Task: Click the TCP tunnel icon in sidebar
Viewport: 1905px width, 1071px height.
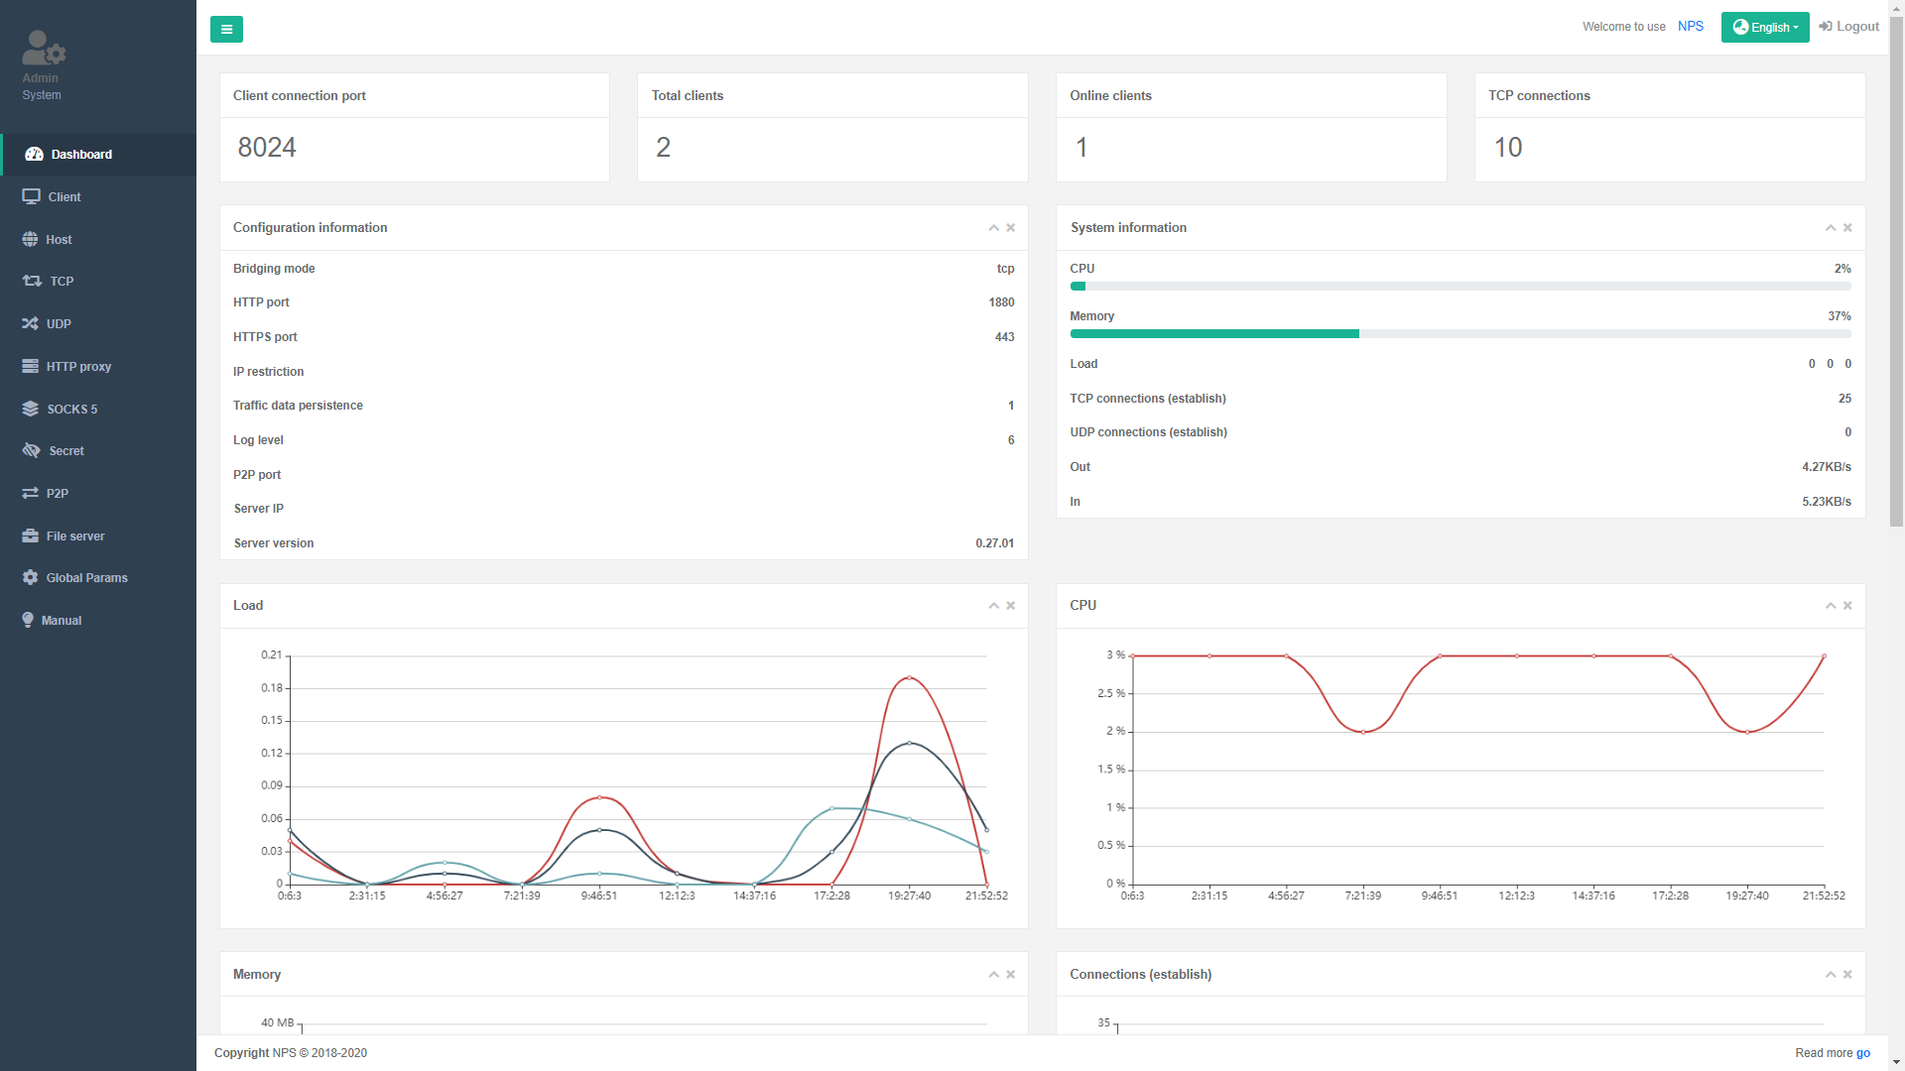Action: tap(32, 281)
